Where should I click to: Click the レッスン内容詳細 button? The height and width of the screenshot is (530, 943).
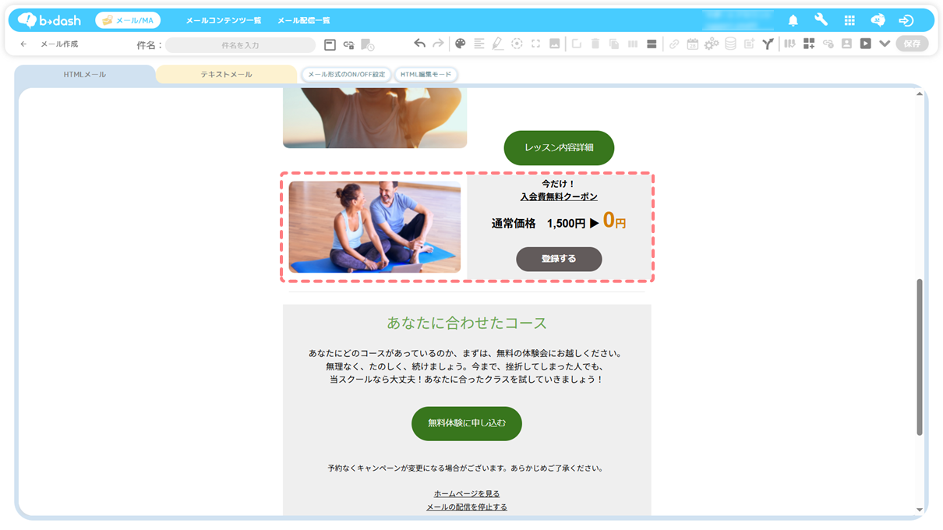(x=559, y=147)
